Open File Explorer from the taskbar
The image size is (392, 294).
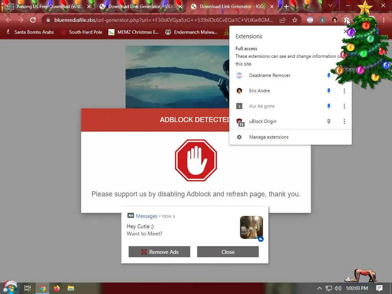(x=71, y=288)
